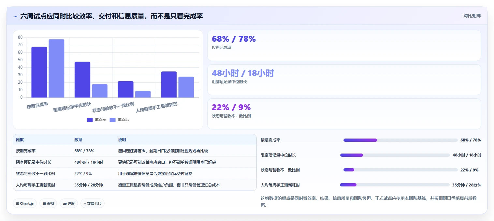
Task: Click the 试点后 bar for 人均每周手工更新耗时
Action: pyautogui.click(x=186, y=87)
